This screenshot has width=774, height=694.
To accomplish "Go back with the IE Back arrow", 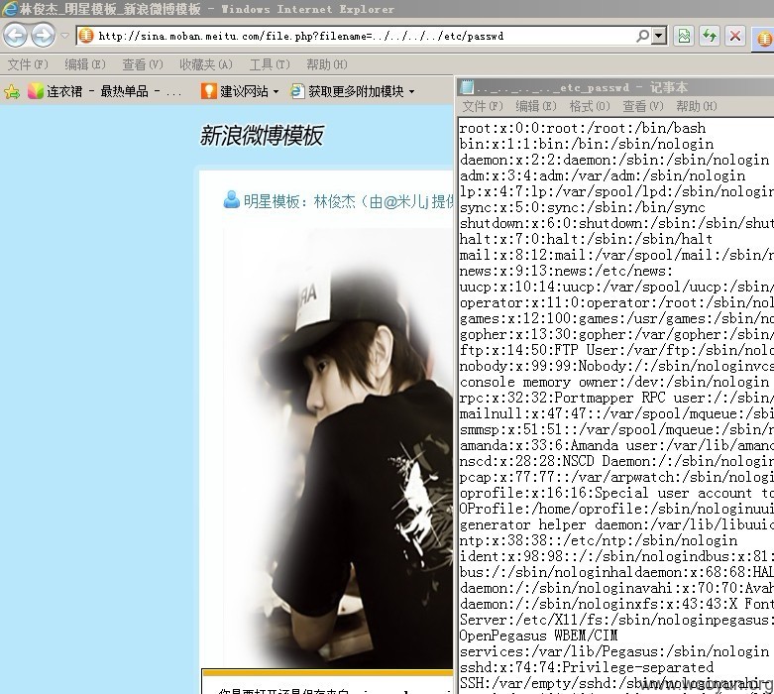I will click(x=15, y=35).
